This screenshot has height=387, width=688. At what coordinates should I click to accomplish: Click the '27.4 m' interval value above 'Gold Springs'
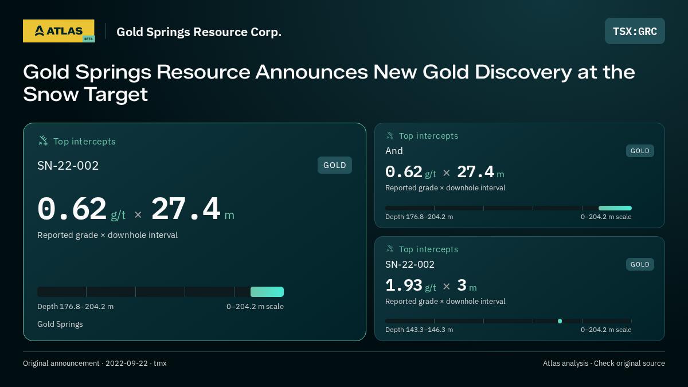pyautogui.click(x=193, y=209)
